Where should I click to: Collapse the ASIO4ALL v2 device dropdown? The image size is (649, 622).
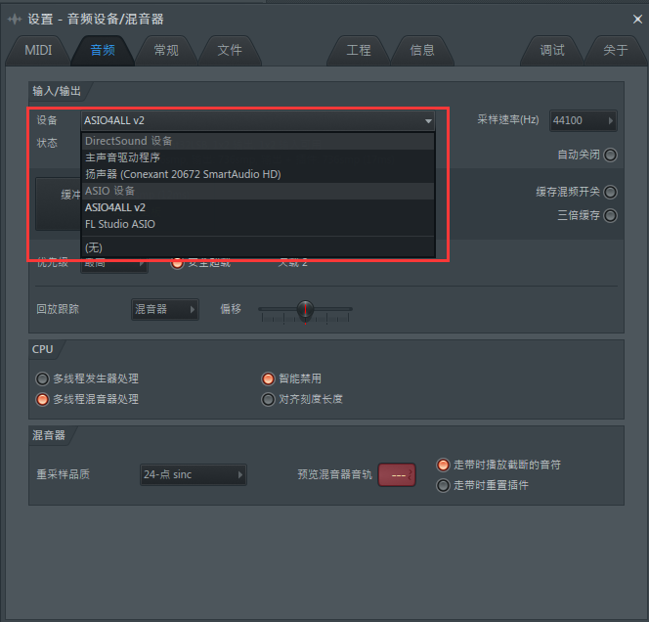click(x=258, y=120)
